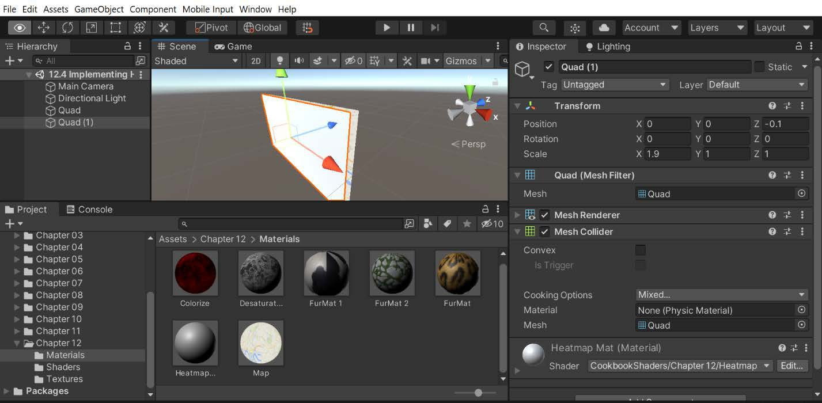This screenshot has width=822, height=403.
Task: Open the Tag dropdown
Action: pos(614,85)
